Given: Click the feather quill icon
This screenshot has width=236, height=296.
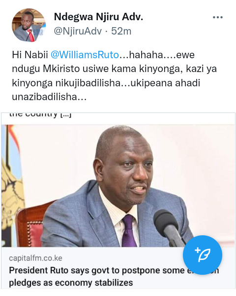Looking at the screenshot, I should (x=203, y=255).
